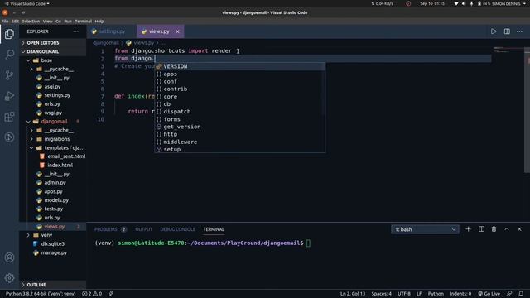Maximize the panel with up chevron
The width and height of the screenshot is (530, 298).
click(507, 229)
